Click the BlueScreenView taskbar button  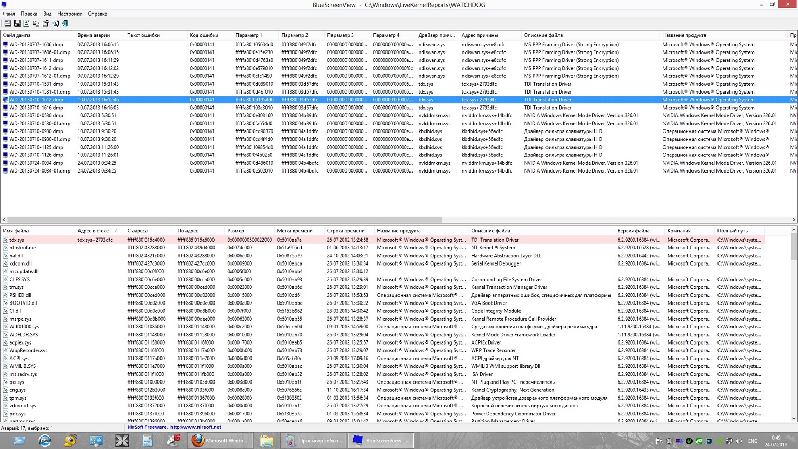coord(381,441)
